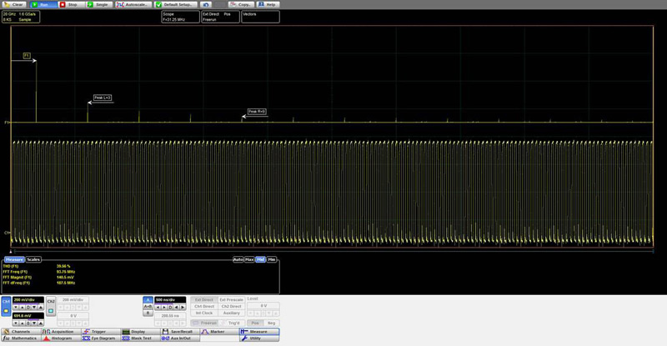Click the FFT dFreq (F1) measurement row
667x346 pixels.
38,283
